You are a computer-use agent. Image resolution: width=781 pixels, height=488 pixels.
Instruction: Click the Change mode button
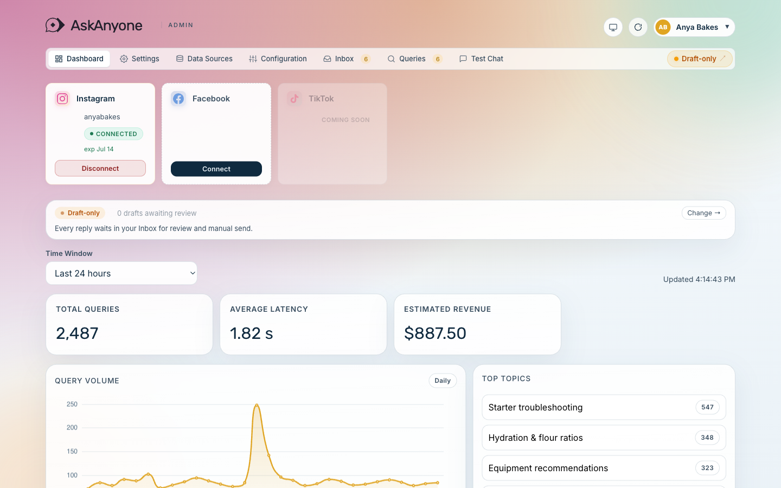click(703, 213)
